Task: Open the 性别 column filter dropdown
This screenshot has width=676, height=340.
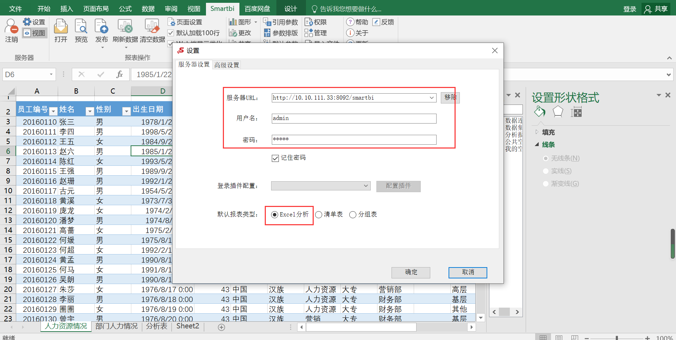Action: point(126,111)
